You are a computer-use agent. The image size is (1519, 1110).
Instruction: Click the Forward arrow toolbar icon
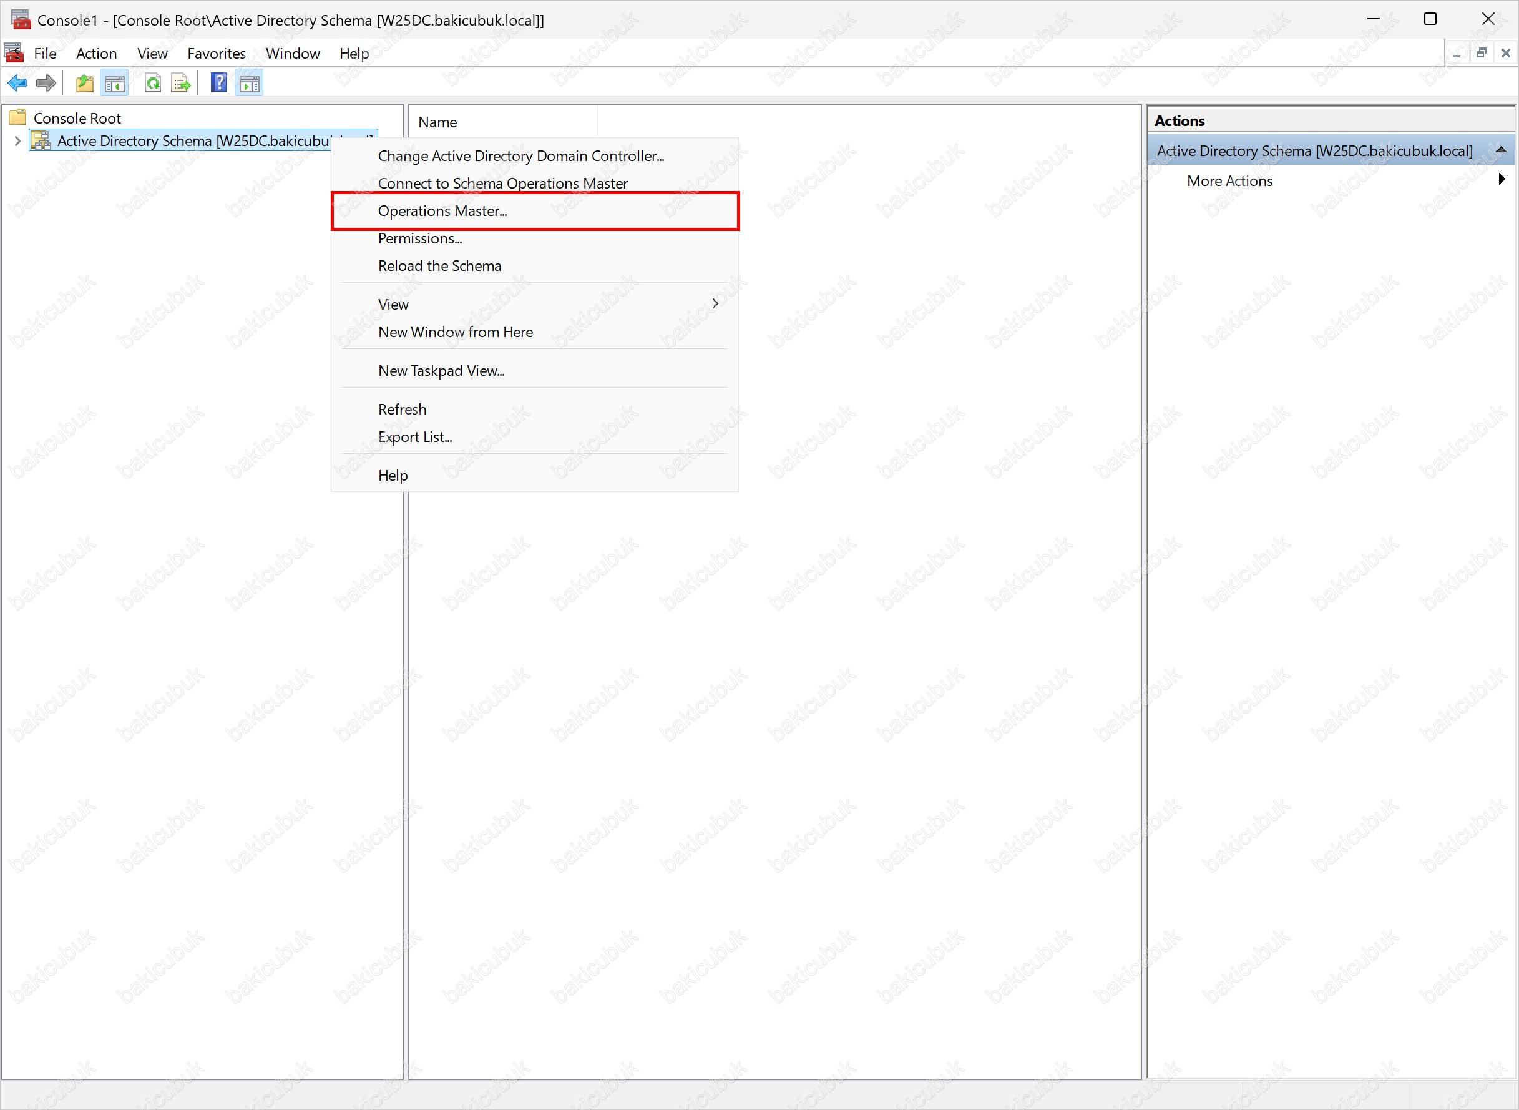pyautogui.click(x=46, y=83)
